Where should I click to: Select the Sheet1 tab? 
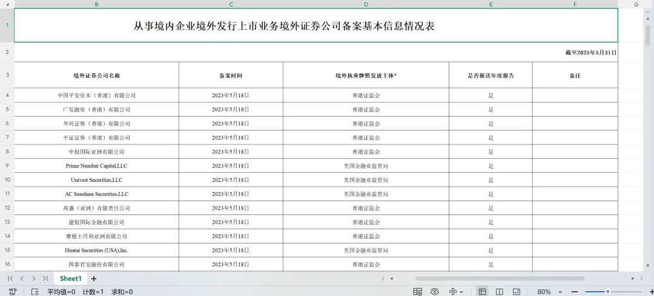(x=70, y=278)
